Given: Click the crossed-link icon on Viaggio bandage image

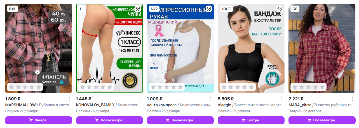Looking at the screenshot, I should tap(280, 9).
